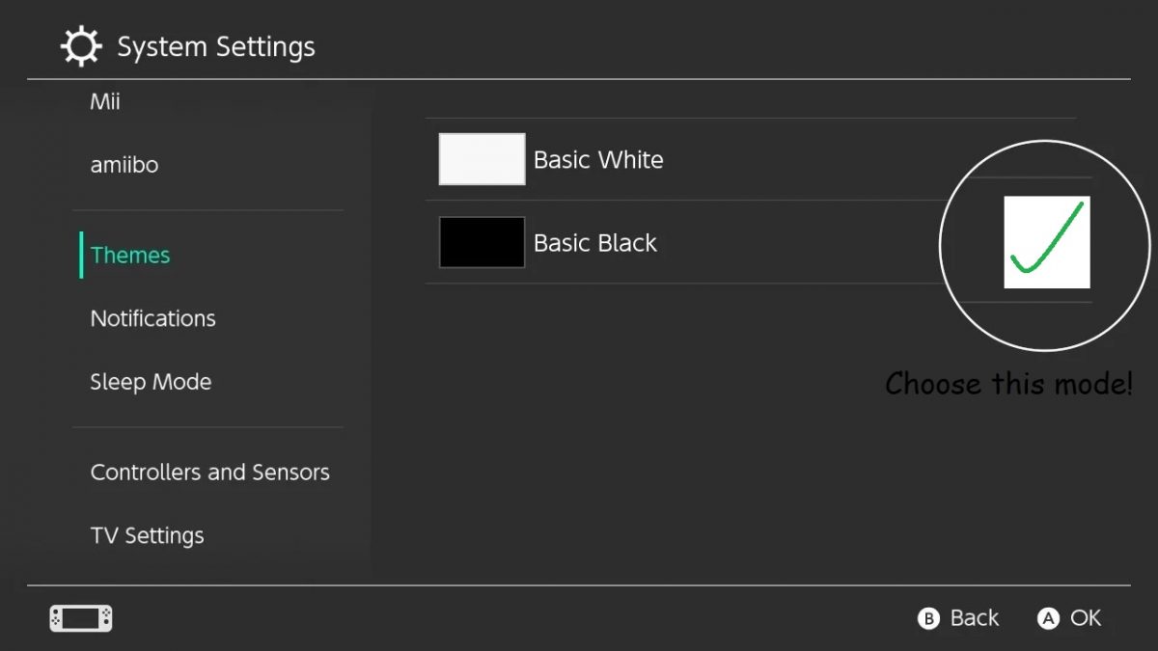Click the B button icon
The height and width of the screenshot is (651, 1158).
pyautogui.click(x=928, y=619)
